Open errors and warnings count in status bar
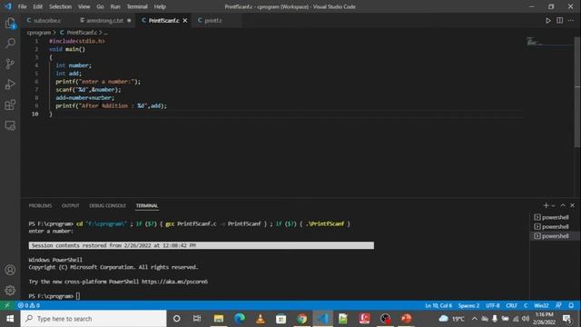 29,305
